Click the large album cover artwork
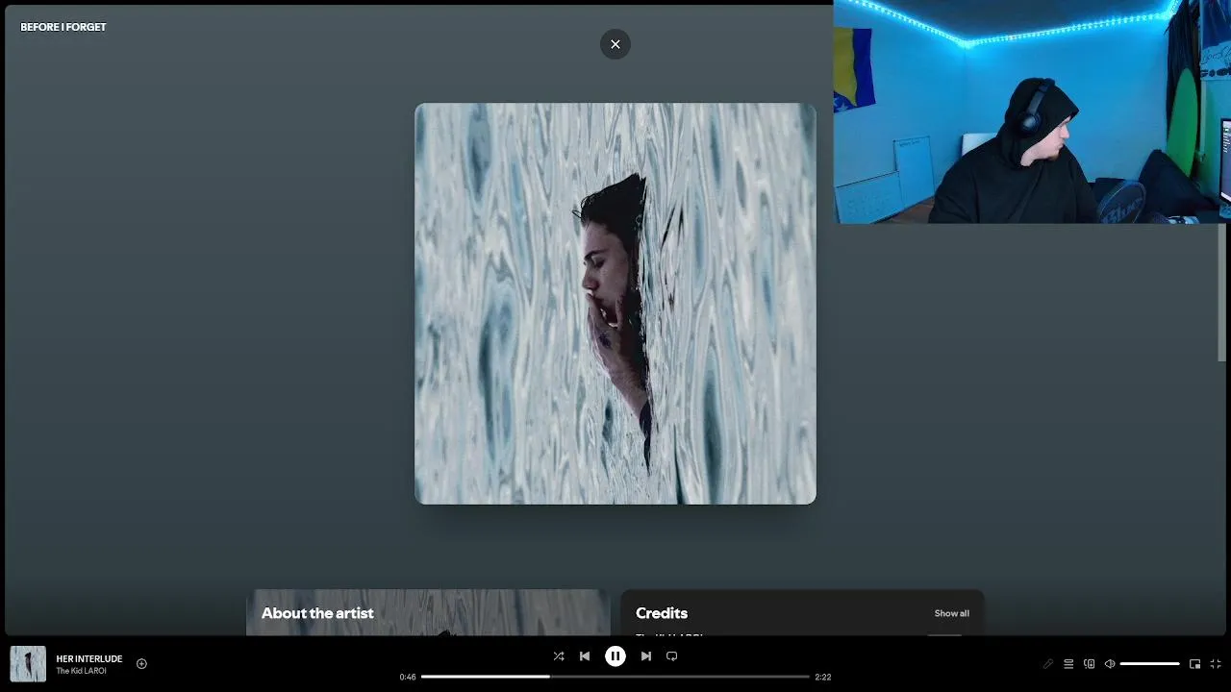The image size is (1231, 692). (615, 304)
